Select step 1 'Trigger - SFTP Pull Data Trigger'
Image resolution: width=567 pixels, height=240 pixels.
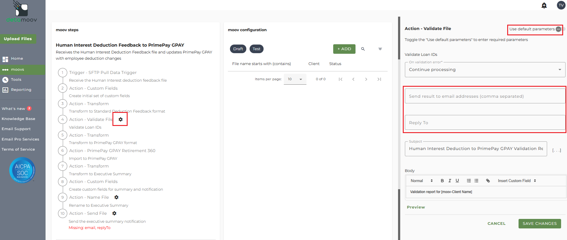[103, 72]
